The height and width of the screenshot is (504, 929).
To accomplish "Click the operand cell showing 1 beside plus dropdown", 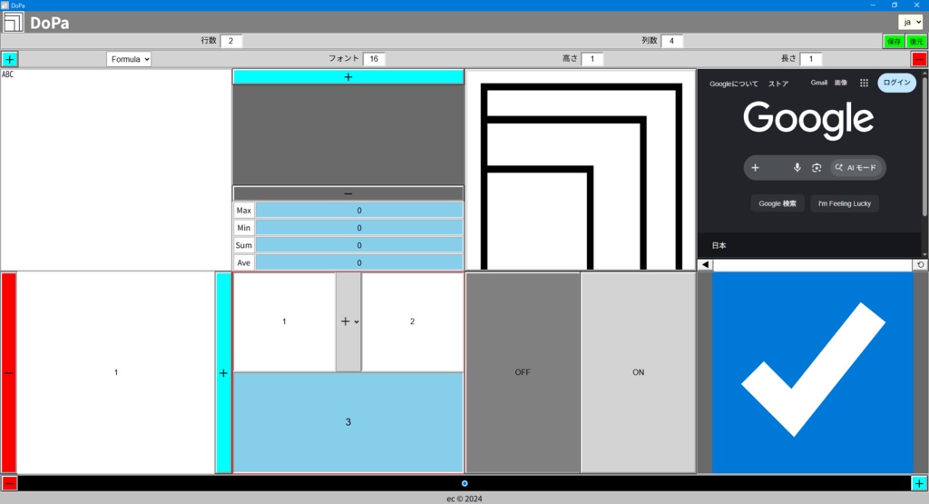I will coord(284,321).
